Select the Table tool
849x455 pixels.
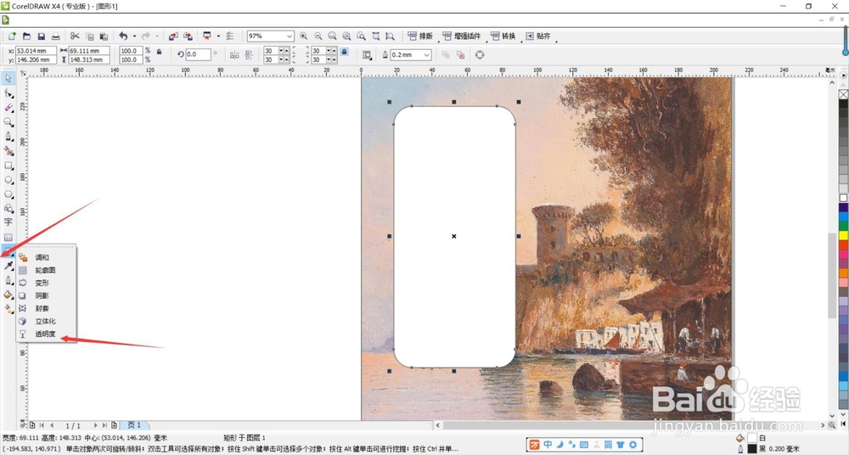click(x=8, y=237)
